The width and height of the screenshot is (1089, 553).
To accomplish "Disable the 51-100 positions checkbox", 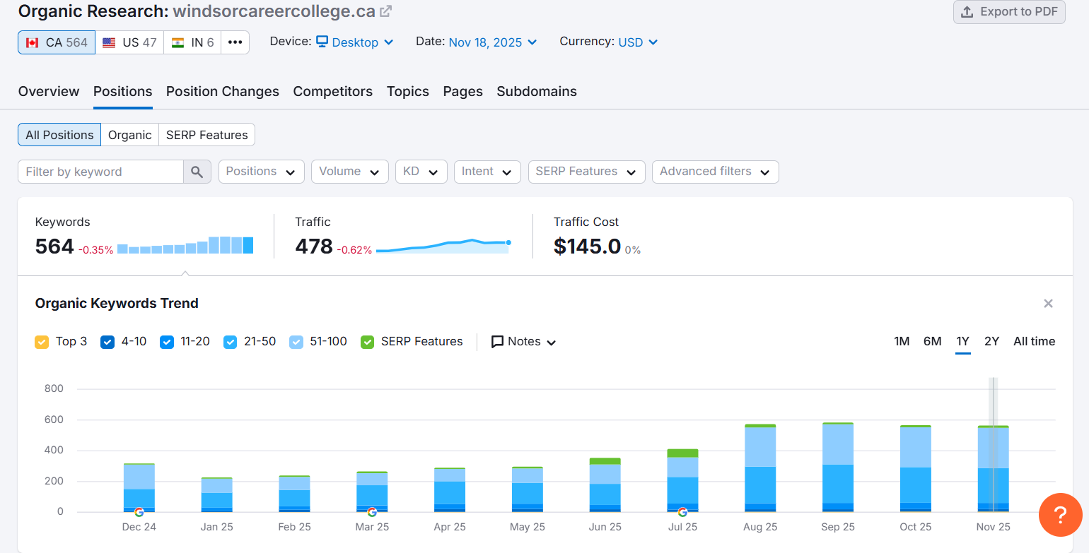I will [x=296, y=342].
